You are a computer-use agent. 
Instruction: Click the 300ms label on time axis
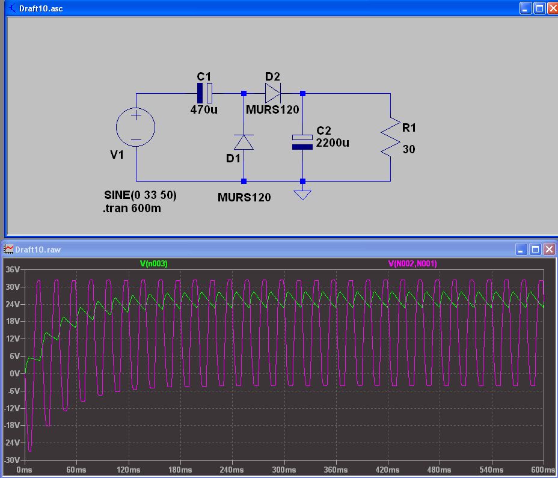(284, 470)
